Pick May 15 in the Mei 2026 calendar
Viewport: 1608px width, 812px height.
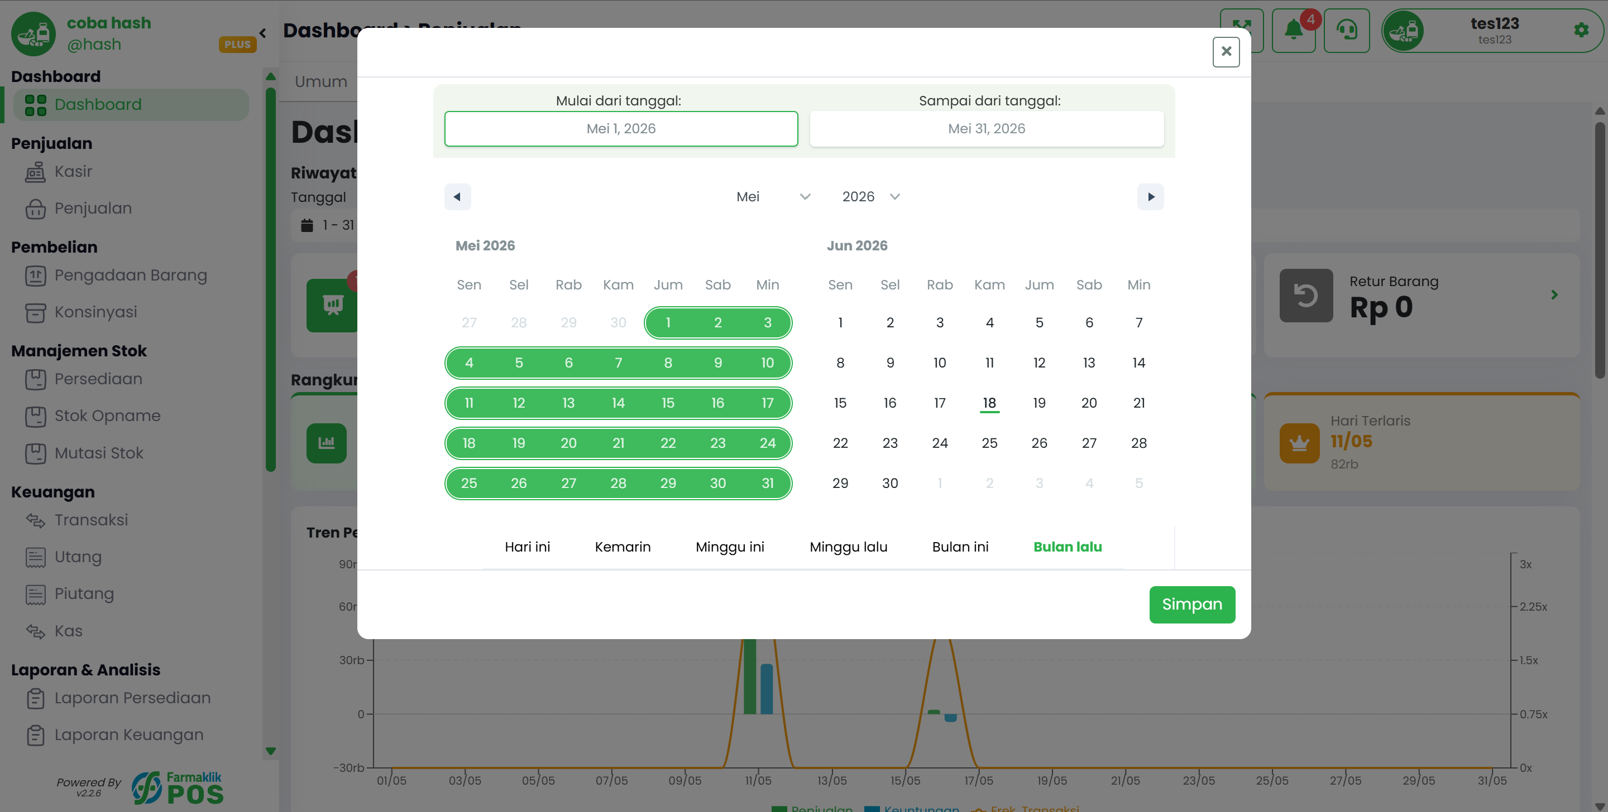pos(668,403)
